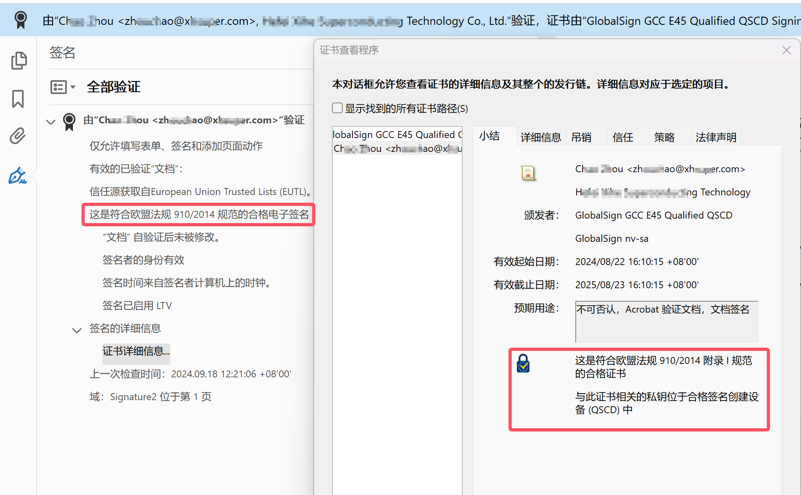Select 签名已启用 LTV row
This screenshot has height=495, width=801.
click(137, 306)
